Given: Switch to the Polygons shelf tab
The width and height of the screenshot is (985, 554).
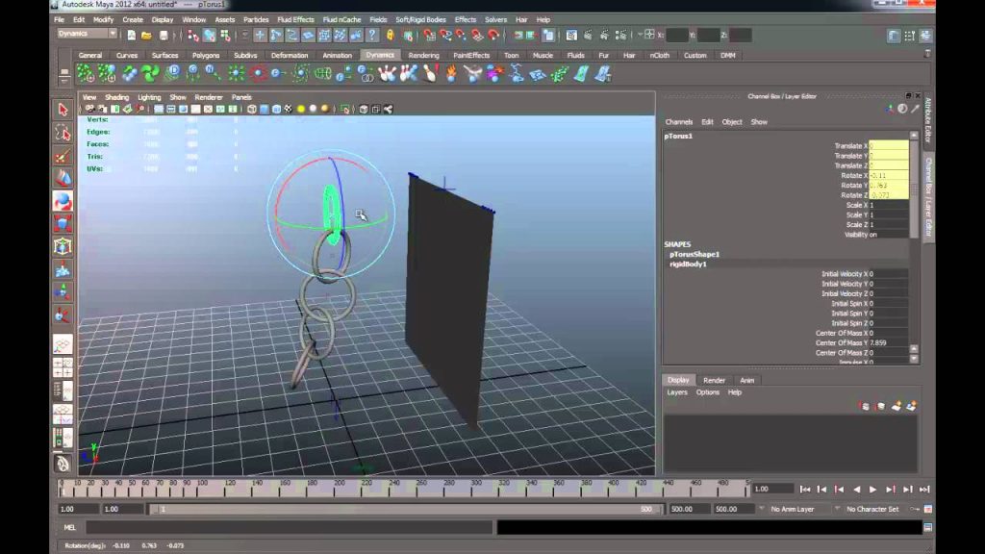Looking at the screenshot, I should [206, 55].
